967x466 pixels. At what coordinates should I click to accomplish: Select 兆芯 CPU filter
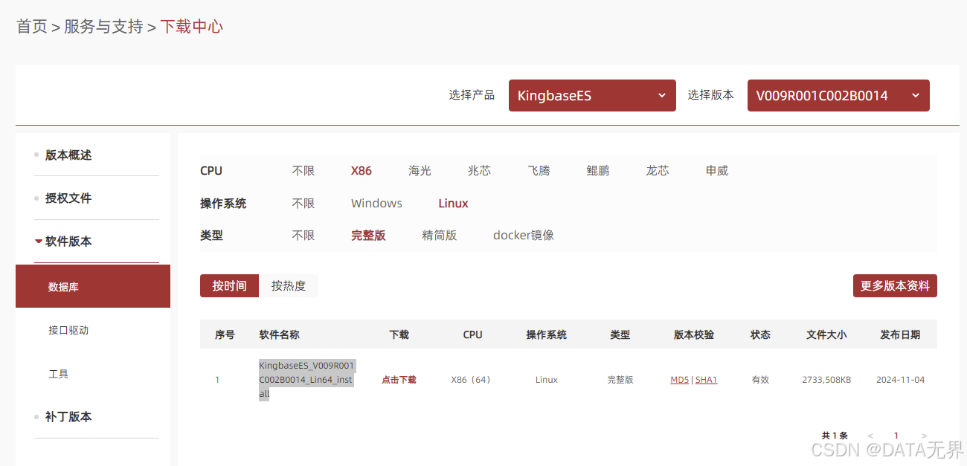pos(479,171)
